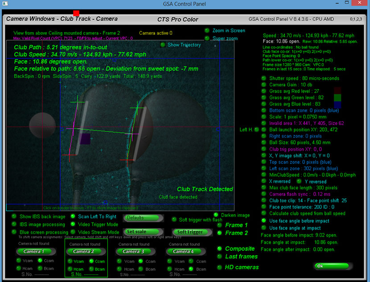370x282 pixels.
Task: Select Composite view
Action: (x=219, y=248)
